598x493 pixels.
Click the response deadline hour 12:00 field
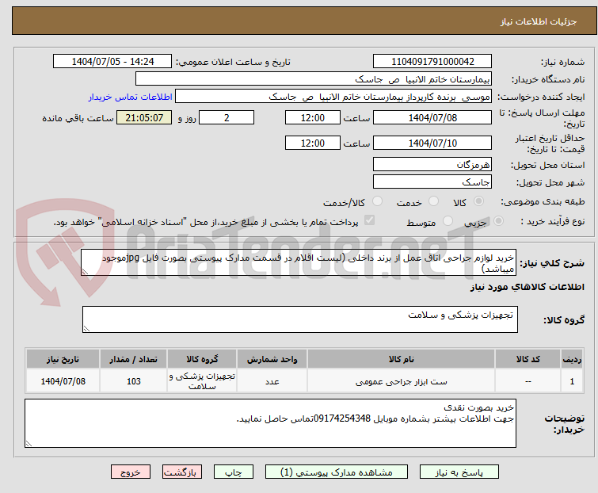pos(313,117)
